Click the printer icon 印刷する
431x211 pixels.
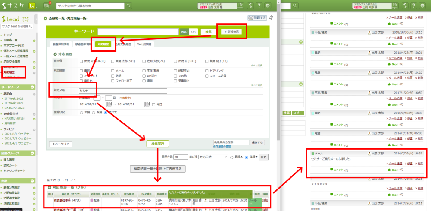[x=256, y=18]
